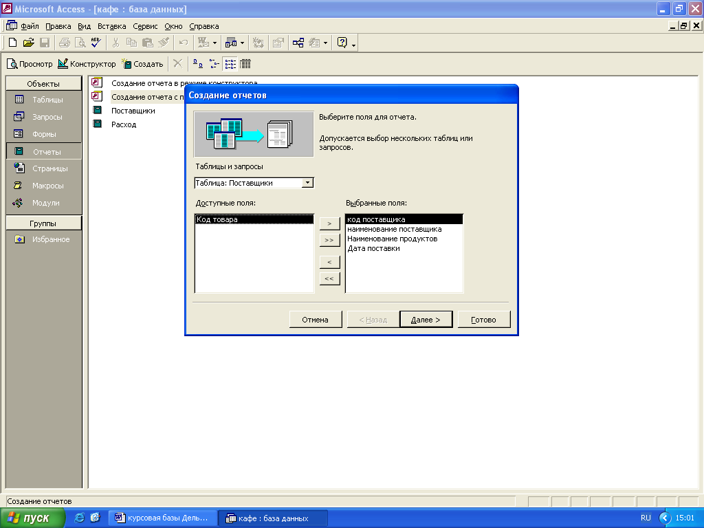Click the Delete X icon

click(178, 64)
